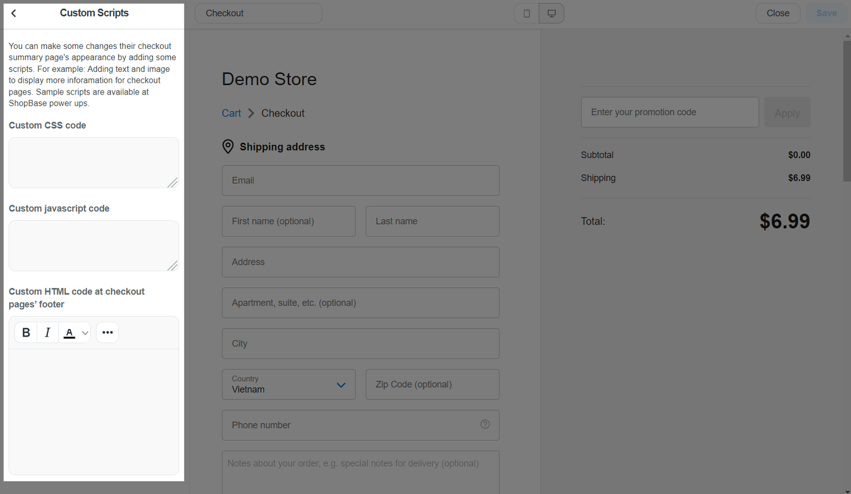The height and width of the screenshot is (494, 851).
Task: Focus the Custom javascript code textarea
Action: 94,246
